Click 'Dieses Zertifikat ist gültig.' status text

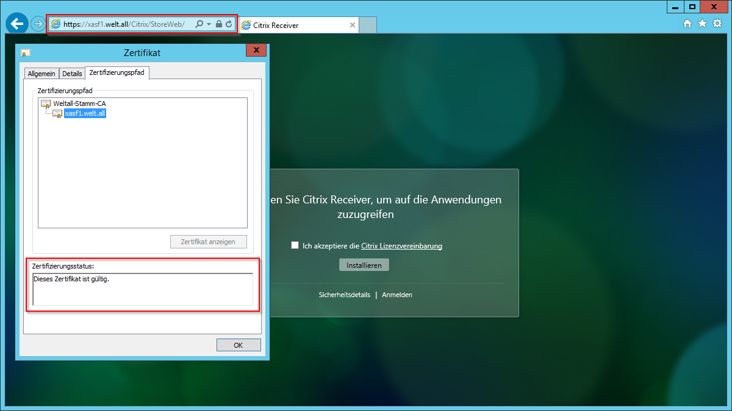point(71,279)
